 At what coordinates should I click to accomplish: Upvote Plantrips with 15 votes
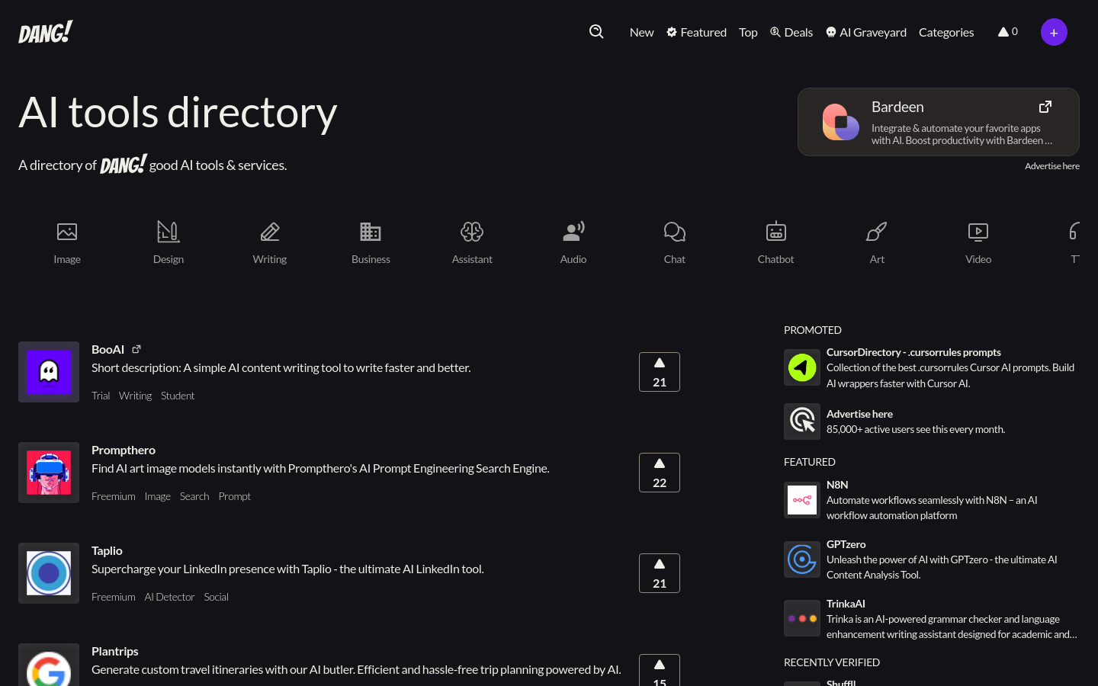click(x=660, y=670)
